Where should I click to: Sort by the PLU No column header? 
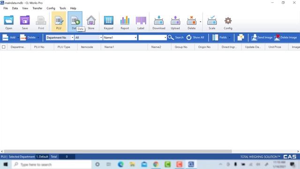pyautogui.click(x=42, y=47)
